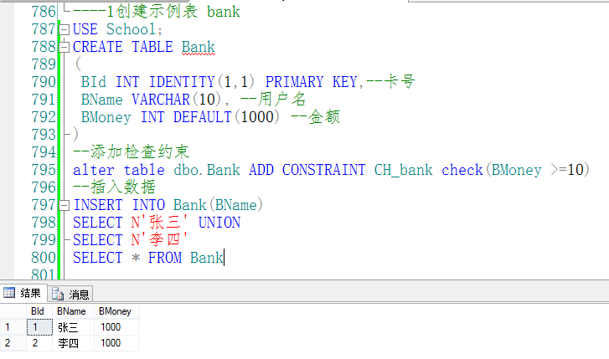Viewport: 609px width, 359px height.
Task: Click the BId cell of row 2
Action: [37, 342]
